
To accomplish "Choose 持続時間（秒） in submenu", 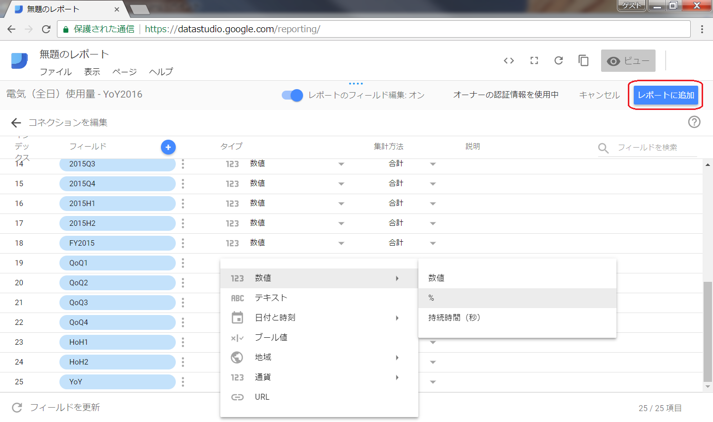I will (x=517, y=318).
